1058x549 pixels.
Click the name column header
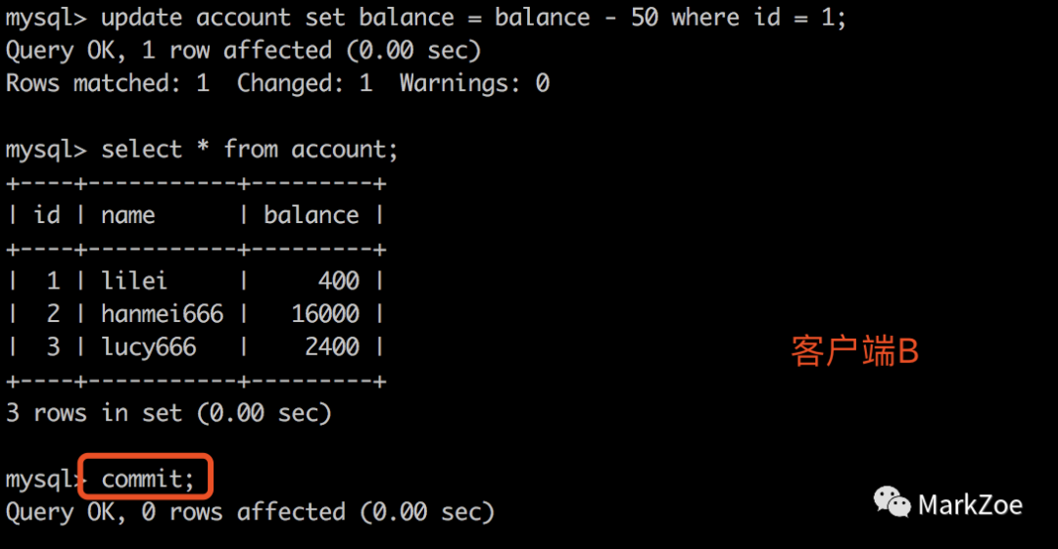point(128,215)
